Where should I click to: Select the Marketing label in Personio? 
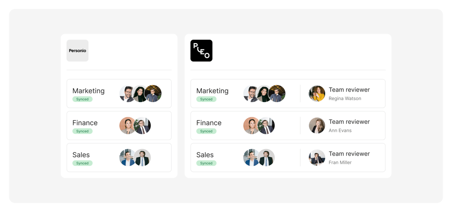pyautogui.click(x=89, y=91)
